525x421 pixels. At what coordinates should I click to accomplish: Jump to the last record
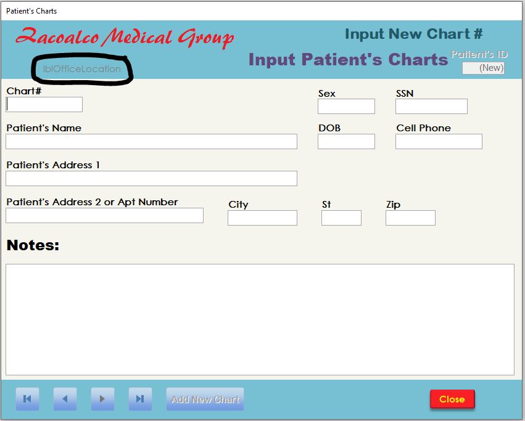pyautogui.click(x=140, y=399)
